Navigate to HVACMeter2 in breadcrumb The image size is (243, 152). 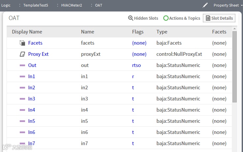click(71, 5)
